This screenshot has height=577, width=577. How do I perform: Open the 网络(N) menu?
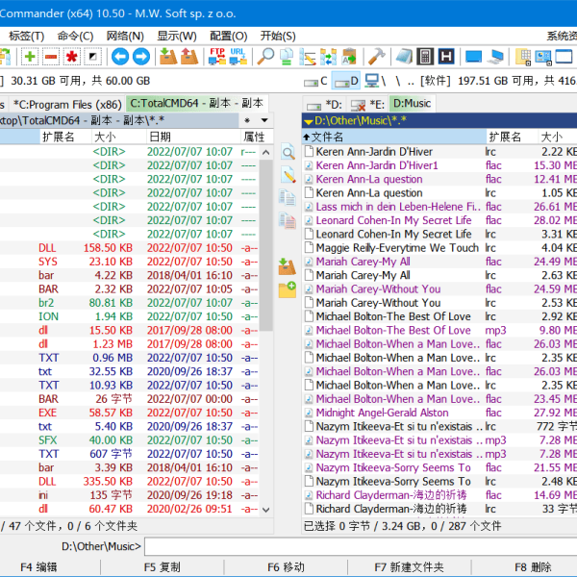(125, 37)
